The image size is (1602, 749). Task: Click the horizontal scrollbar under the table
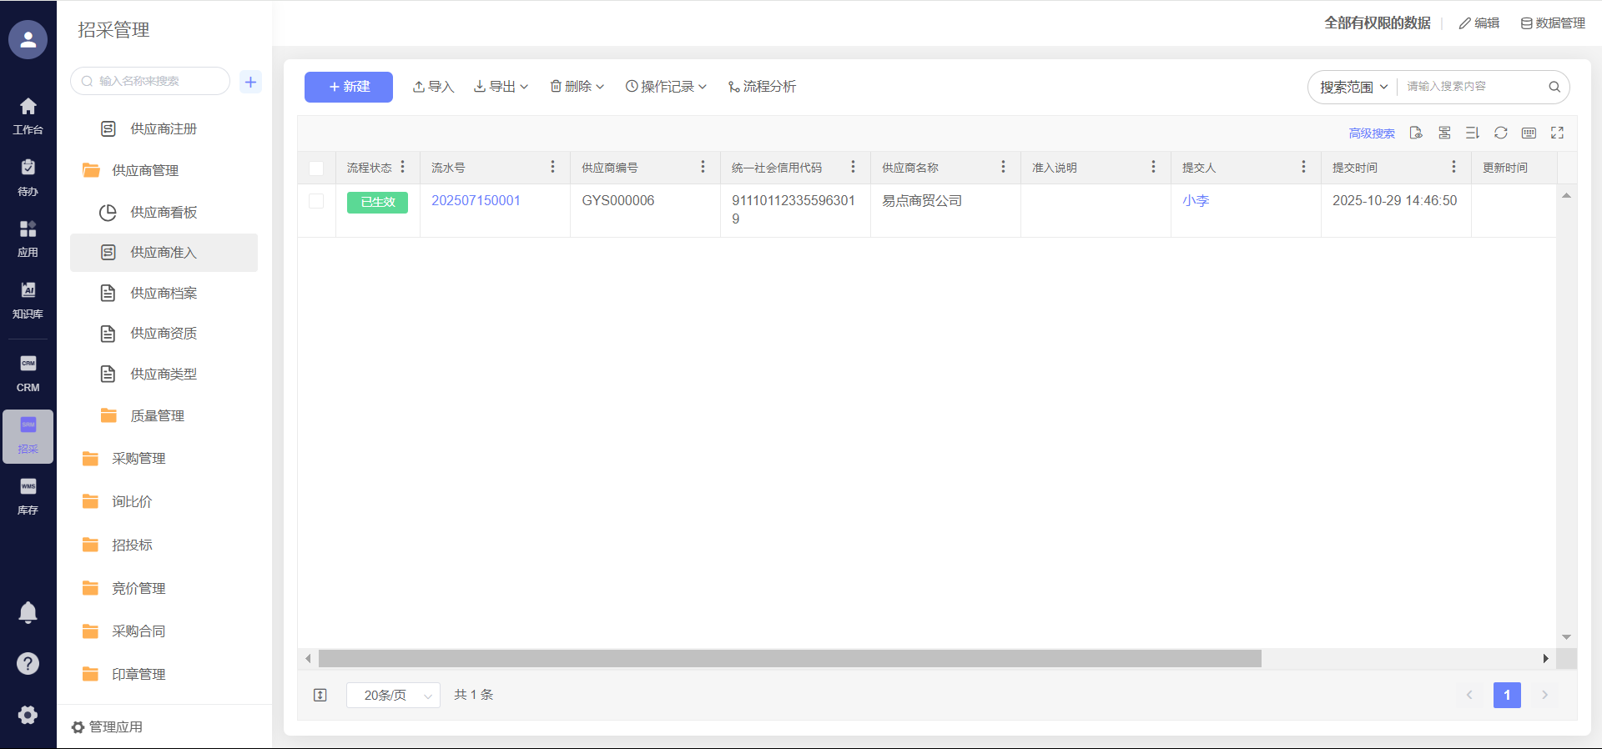789,659
